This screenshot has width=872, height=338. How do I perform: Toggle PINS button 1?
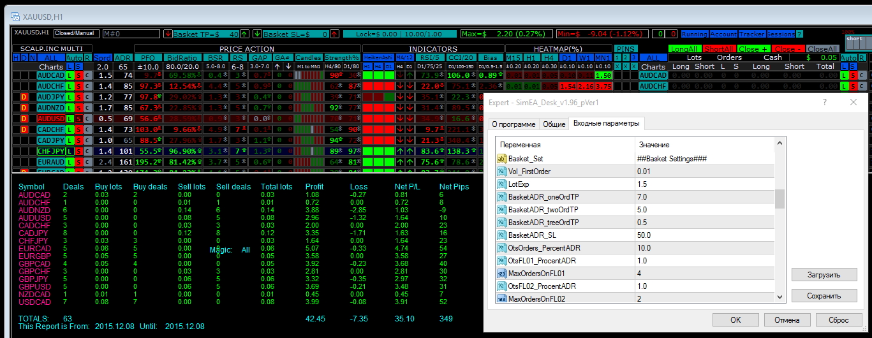click(617, 57)
